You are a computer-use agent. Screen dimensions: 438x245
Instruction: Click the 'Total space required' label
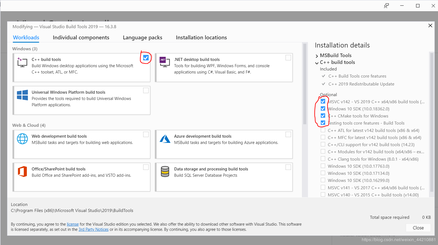tap(390, 217)
